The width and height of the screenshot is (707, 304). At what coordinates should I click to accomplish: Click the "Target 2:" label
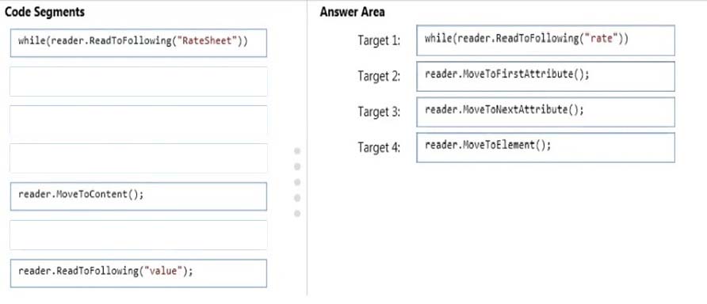379,76
